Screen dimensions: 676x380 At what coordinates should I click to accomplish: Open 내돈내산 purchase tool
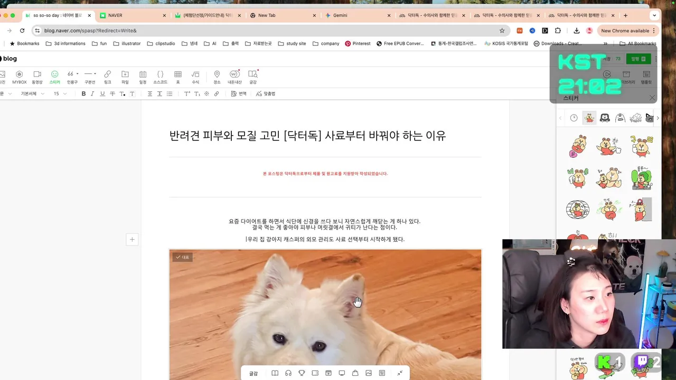[234, 77]
